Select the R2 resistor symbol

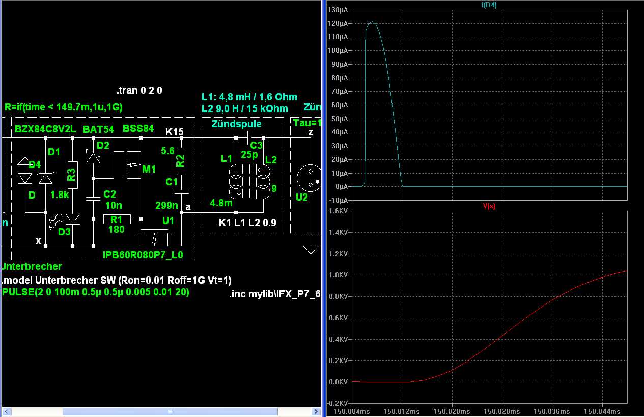(180, 160)
